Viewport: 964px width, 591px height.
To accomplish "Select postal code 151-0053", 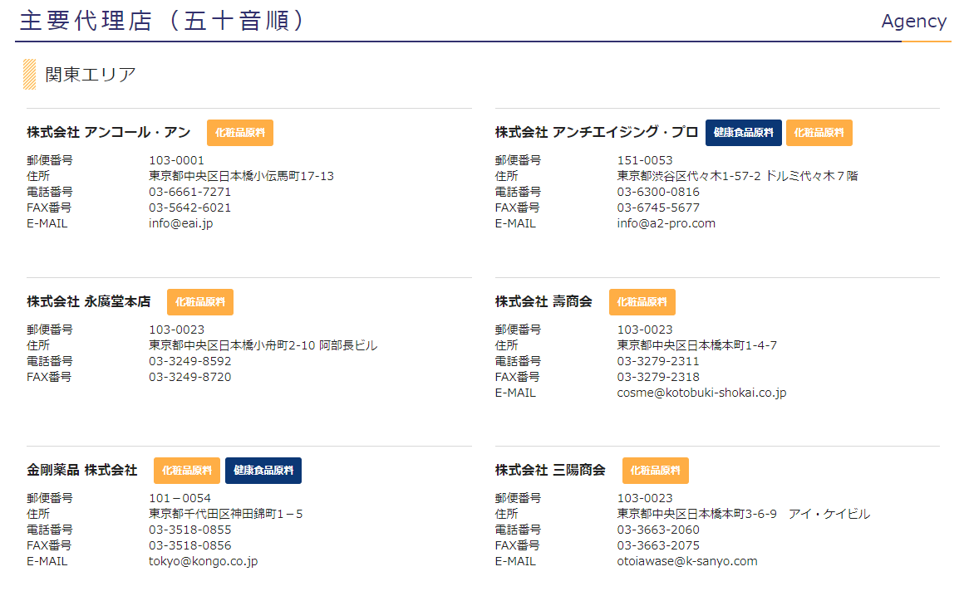I will (x=645, y=160).
